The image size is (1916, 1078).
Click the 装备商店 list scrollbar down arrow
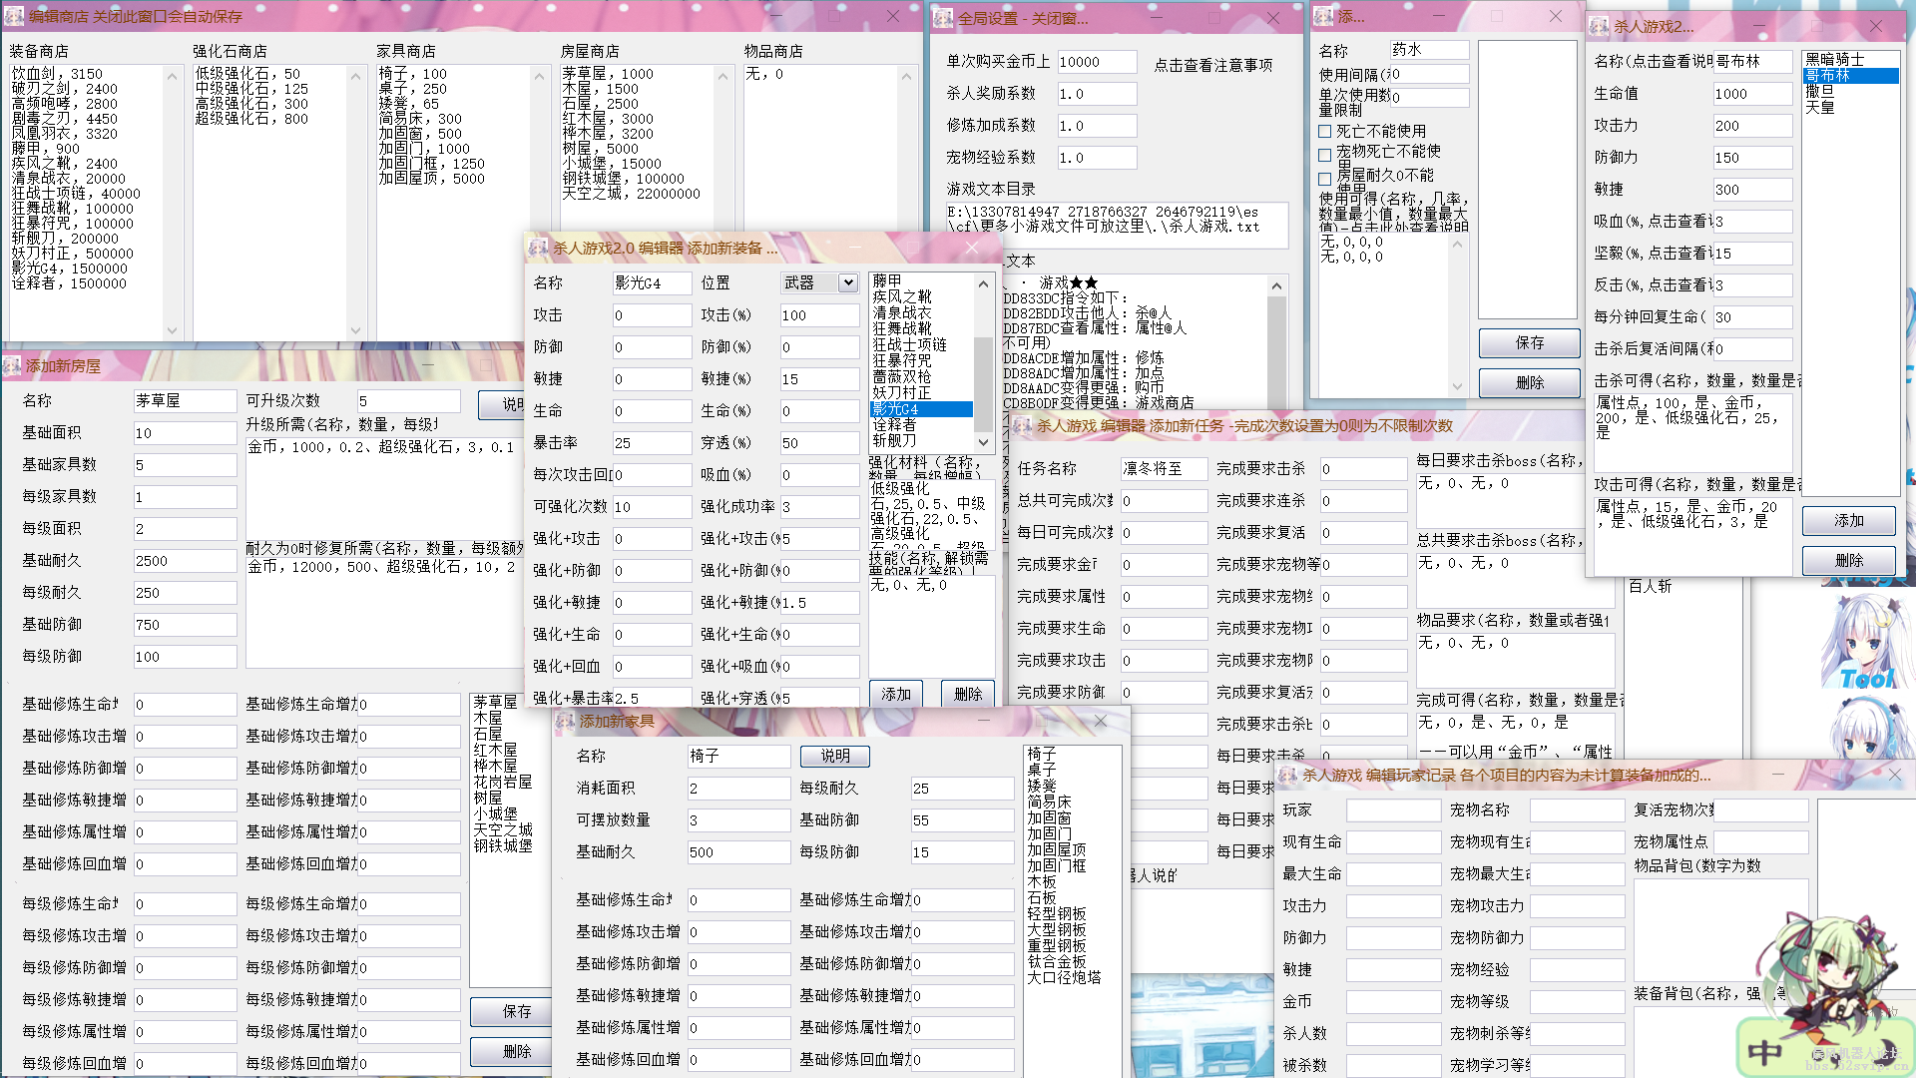tap(172, 332)
